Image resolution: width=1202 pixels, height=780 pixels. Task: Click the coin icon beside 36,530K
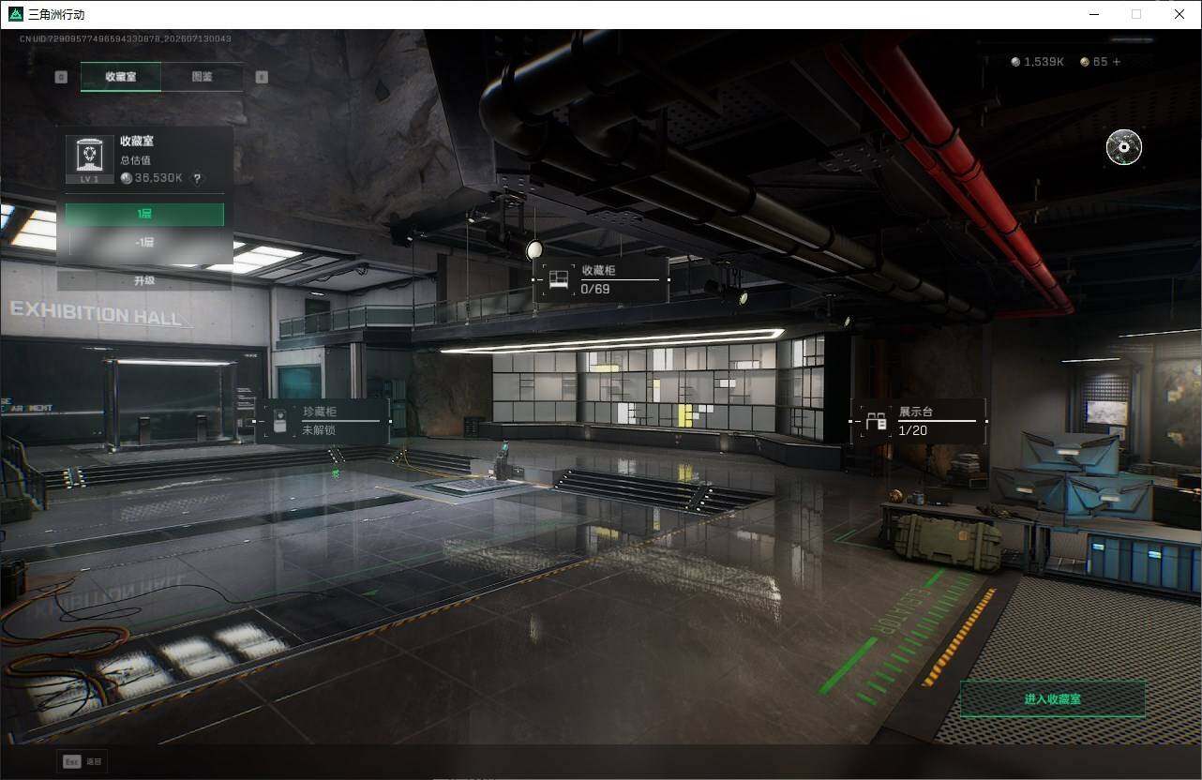(127, 178)
